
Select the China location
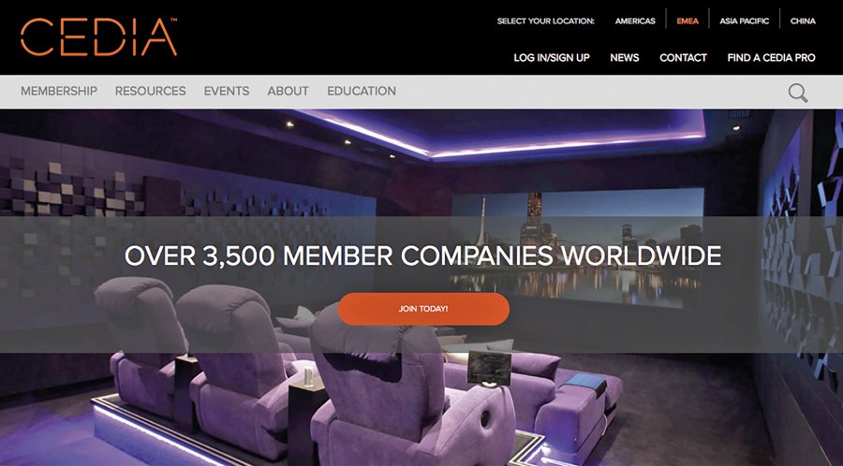pyautogui.click(x=804, y=21)
